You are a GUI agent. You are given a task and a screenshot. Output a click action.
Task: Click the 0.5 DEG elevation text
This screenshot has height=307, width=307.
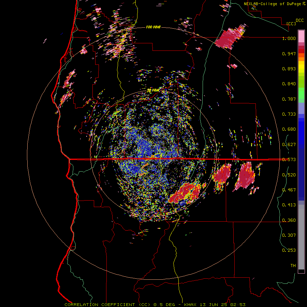click(x=164, y=305)
